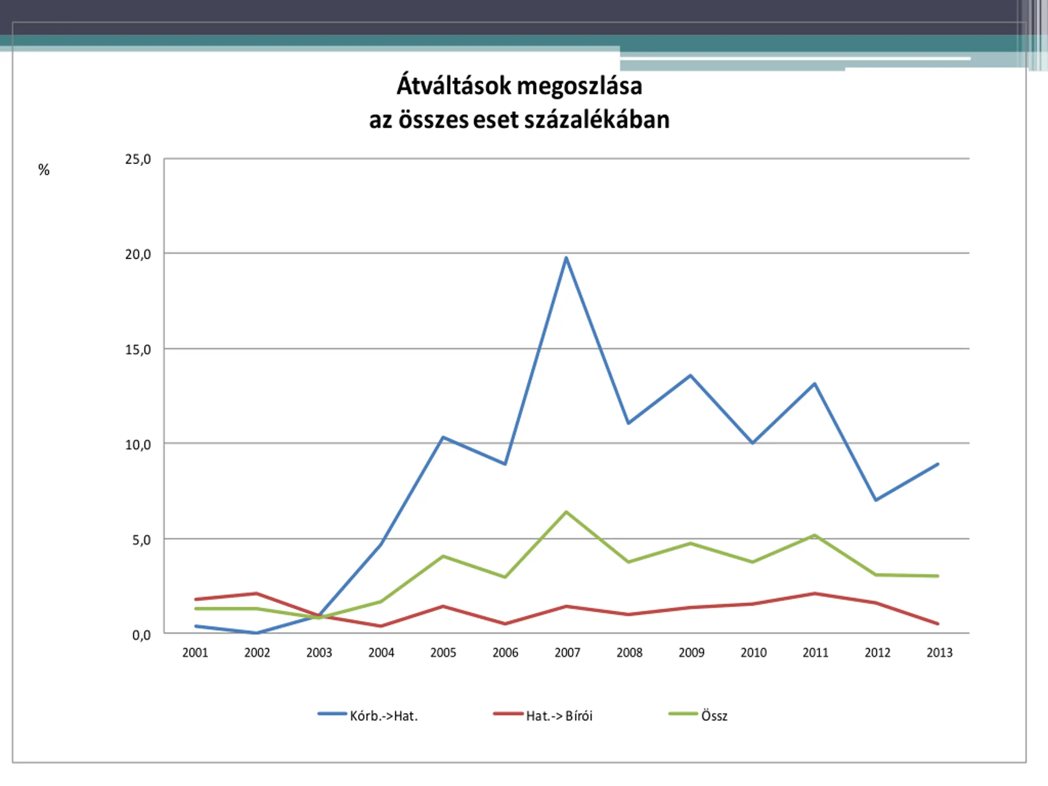Click the legend label 'Össz'

tap(714, 716)
